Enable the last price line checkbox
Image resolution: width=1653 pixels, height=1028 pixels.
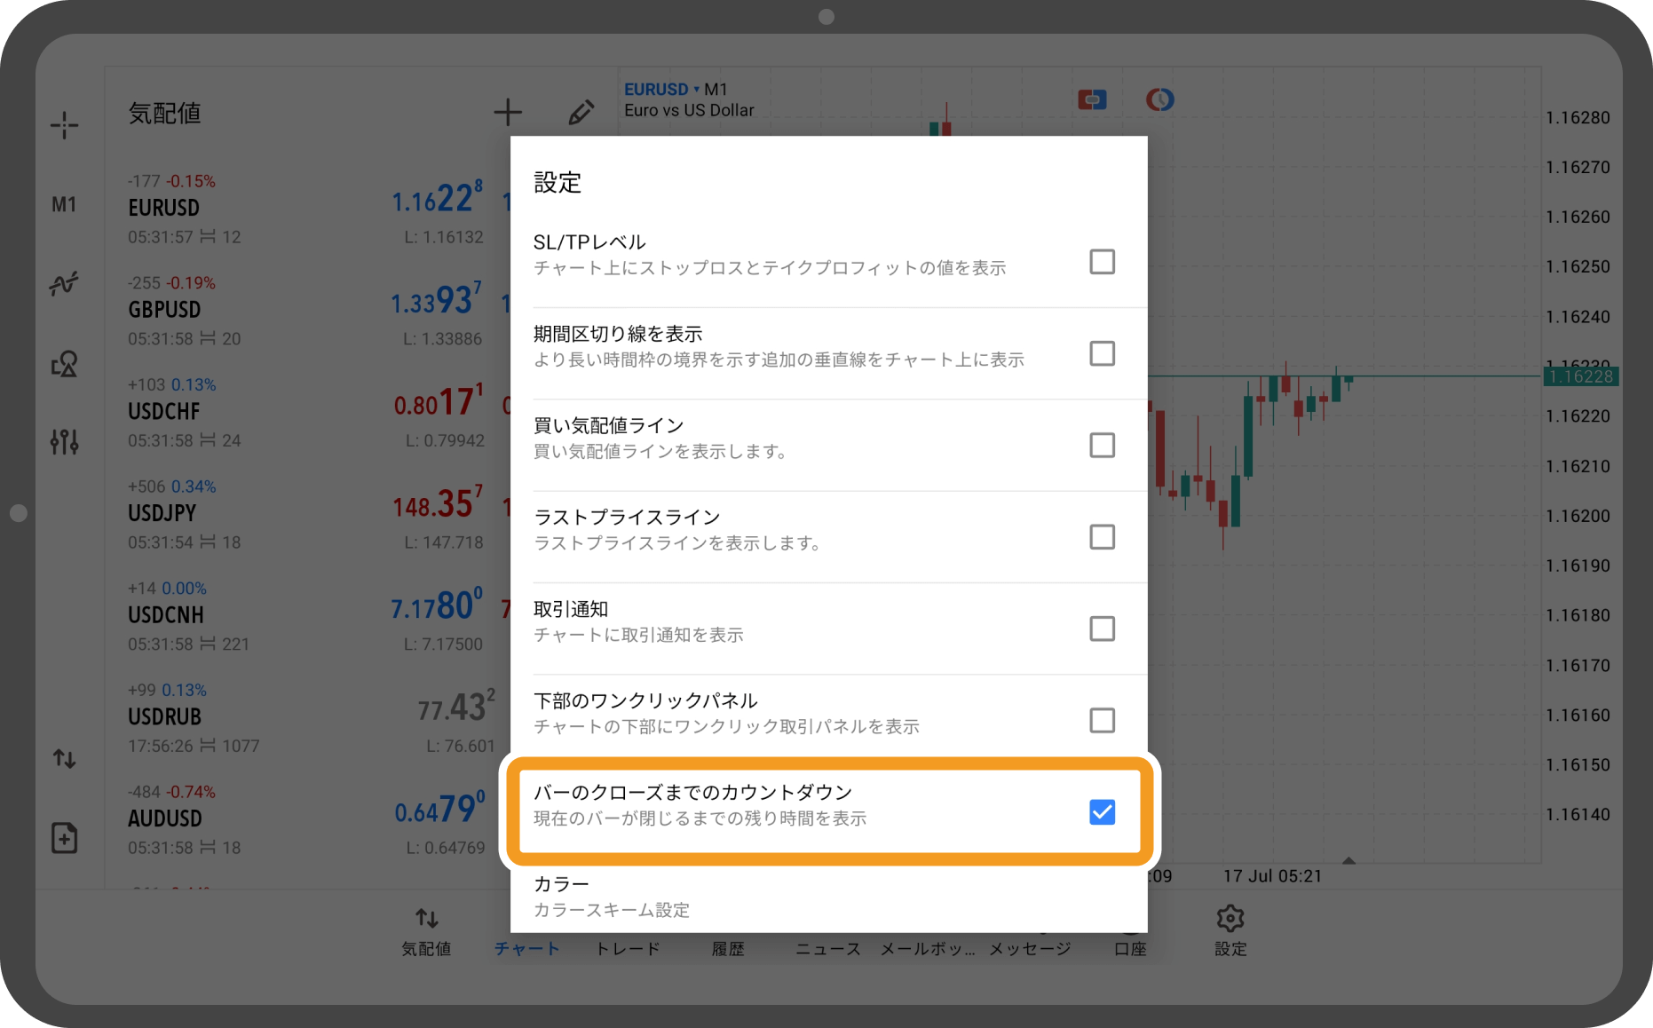[1102, 537]
